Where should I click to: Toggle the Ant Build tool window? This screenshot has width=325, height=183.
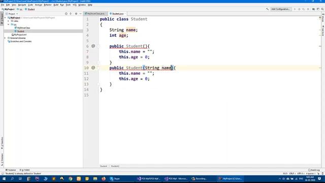323,30
